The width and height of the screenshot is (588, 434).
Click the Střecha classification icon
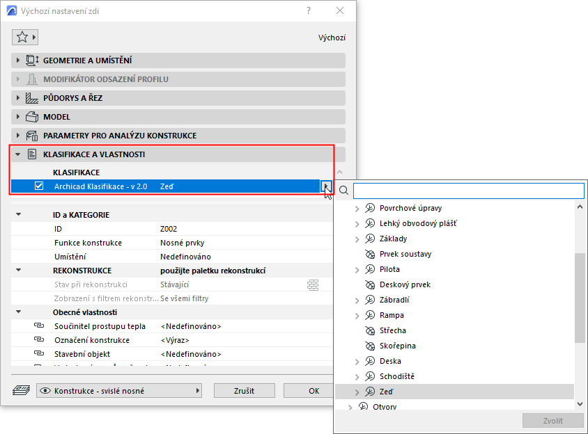click(x=370, y=330)
